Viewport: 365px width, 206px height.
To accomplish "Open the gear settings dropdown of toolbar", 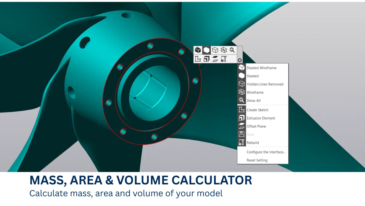I will pyautogui.click(x=240, y=60).
